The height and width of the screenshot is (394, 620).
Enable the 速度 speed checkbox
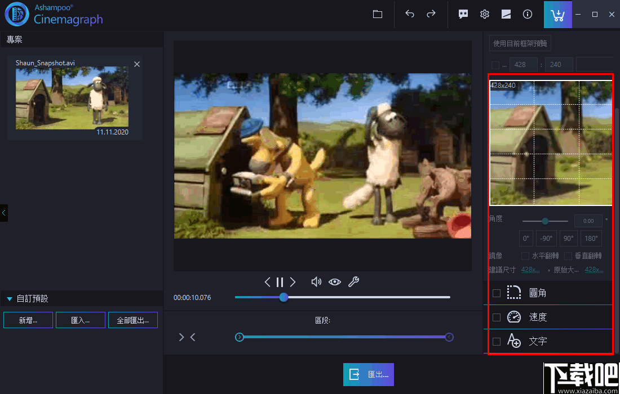(497, 317)
